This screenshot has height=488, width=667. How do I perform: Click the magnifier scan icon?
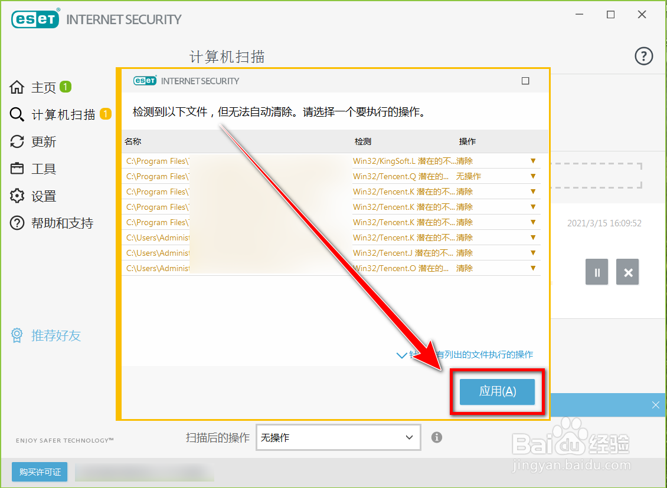coord(17,114)
